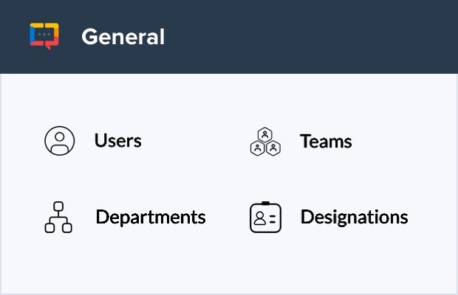Navigate to the Users section

tap(117, 140)
